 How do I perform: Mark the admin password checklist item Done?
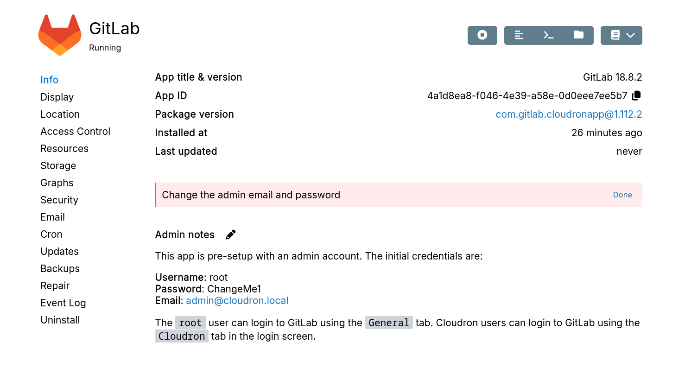click(622, 195)
